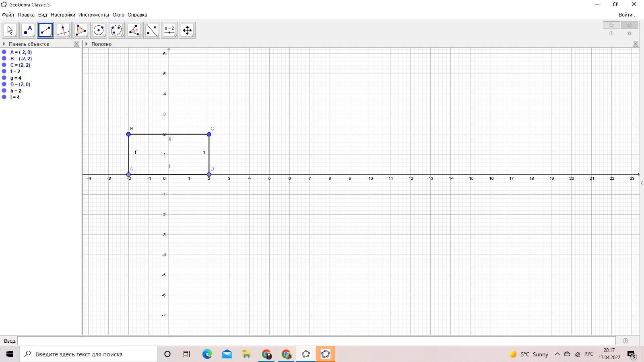Viewport: 644px width, 362px height.
Task: Select the Point tool
Action: [x=28, y=30]
